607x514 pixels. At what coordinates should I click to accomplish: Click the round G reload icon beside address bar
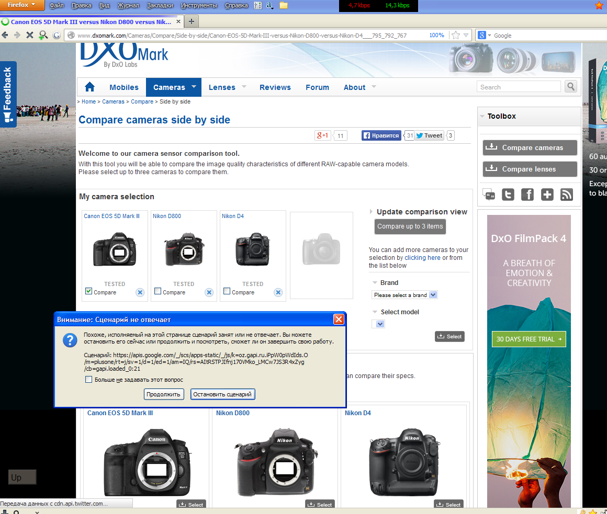(x=57, y=35)
